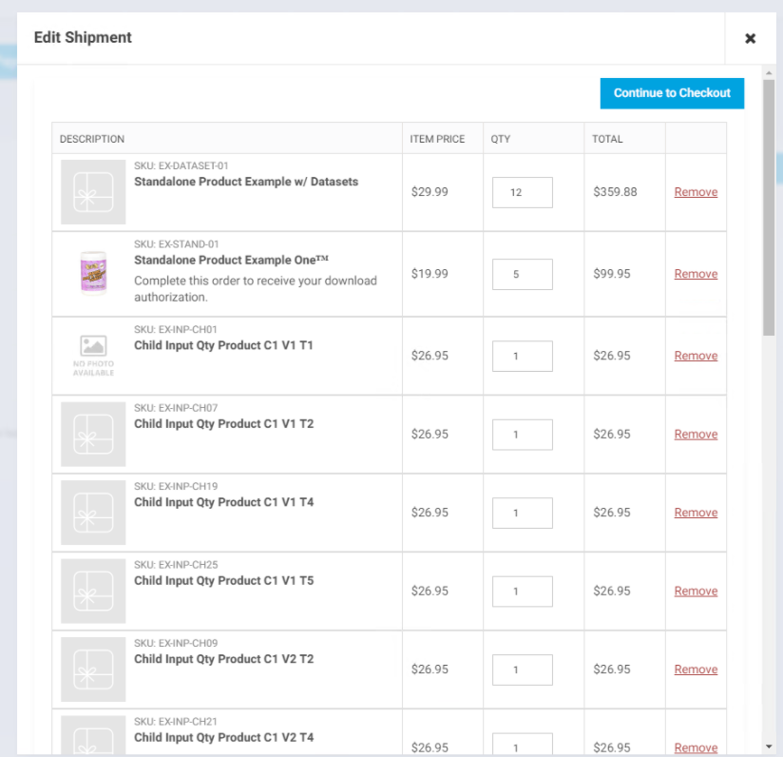Edit quantity field for SKU EX-INP-CH19
This screenshot has height=757, width=783.
523,514
